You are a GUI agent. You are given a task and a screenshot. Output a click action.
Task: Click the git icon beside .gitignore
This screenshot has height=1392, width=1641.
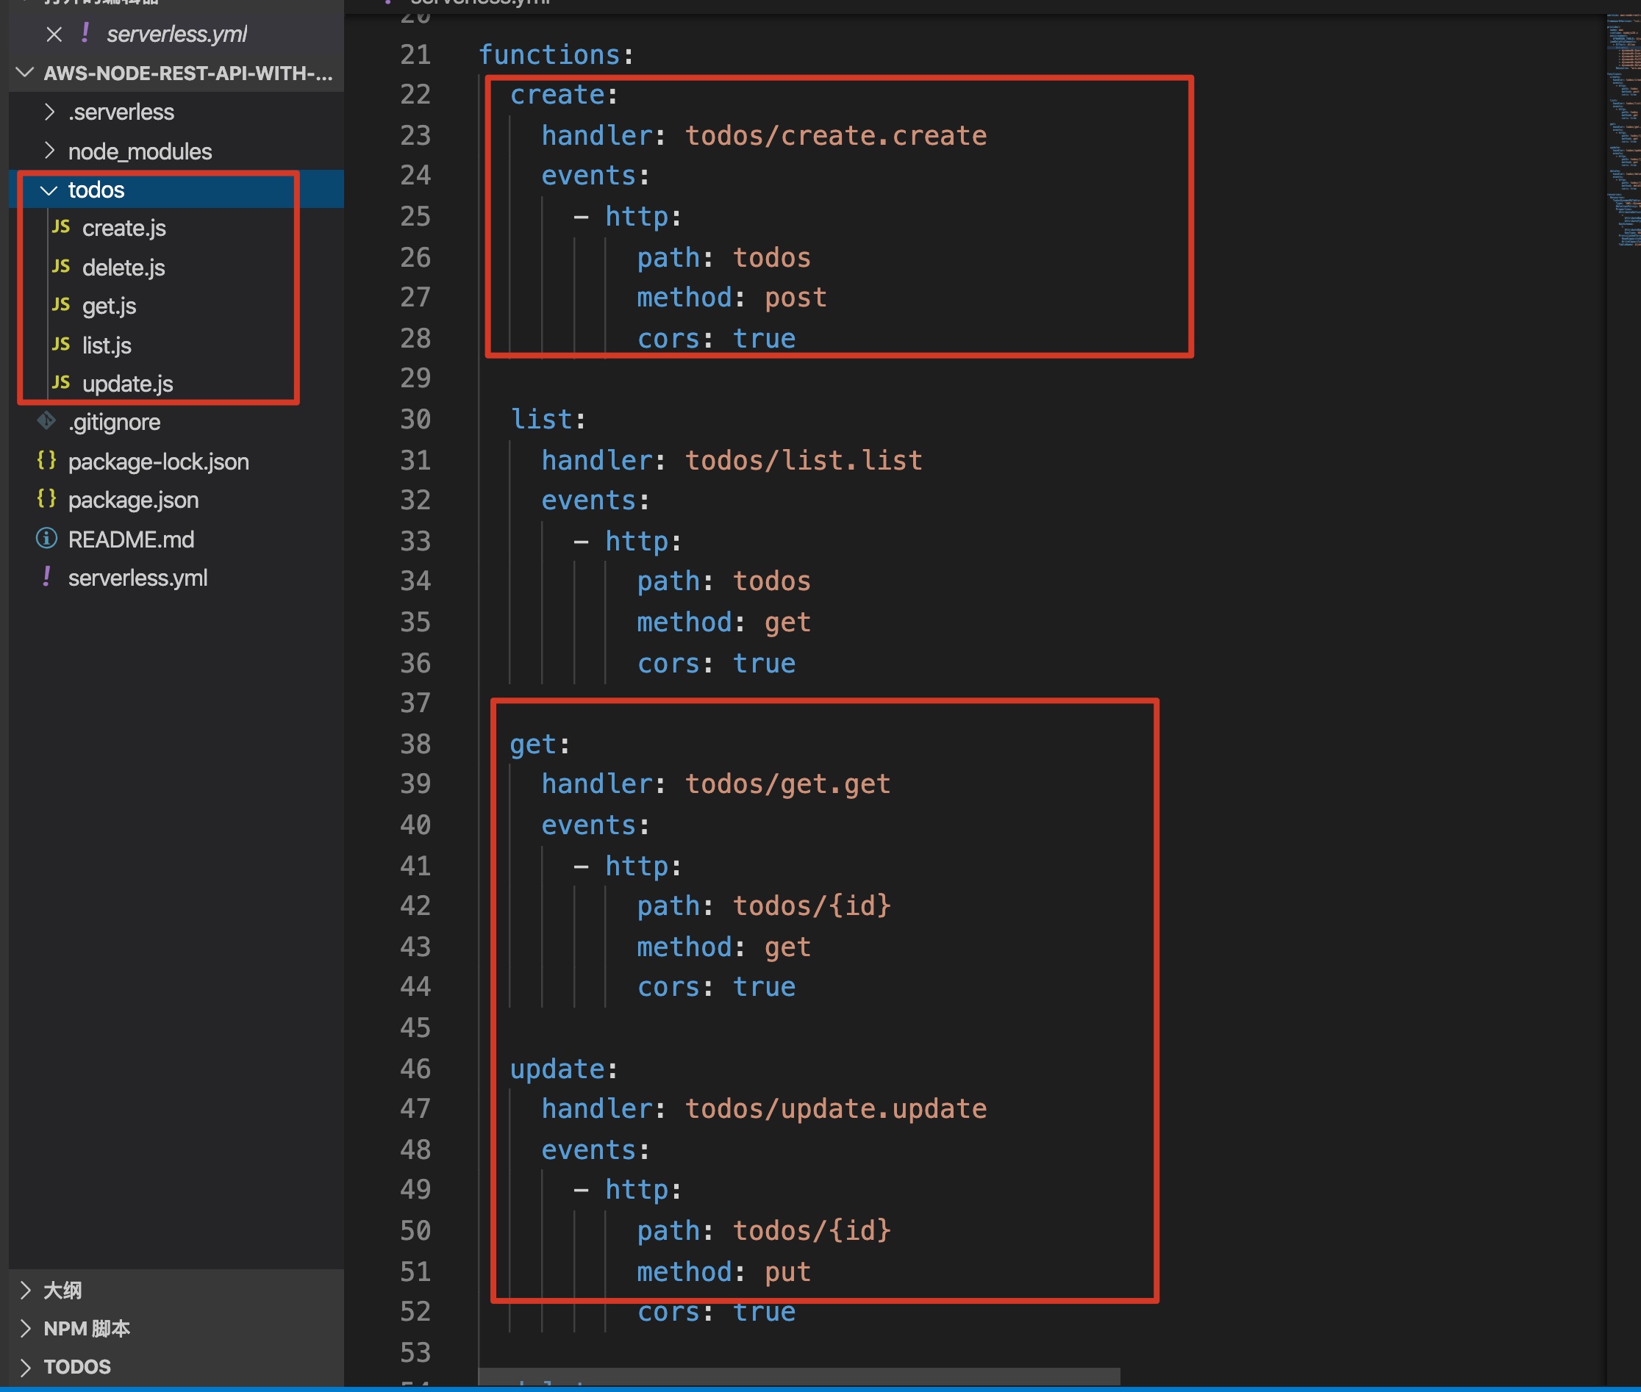[x=46, y=421]
